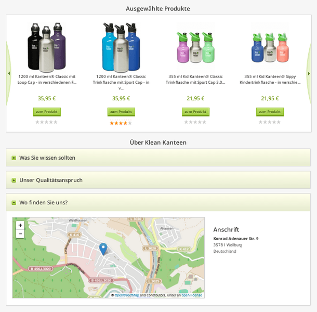The height and width of the screenshot is (312, 317).
Task: Show previous products with left carousel arrow
Action: point(9,73)
